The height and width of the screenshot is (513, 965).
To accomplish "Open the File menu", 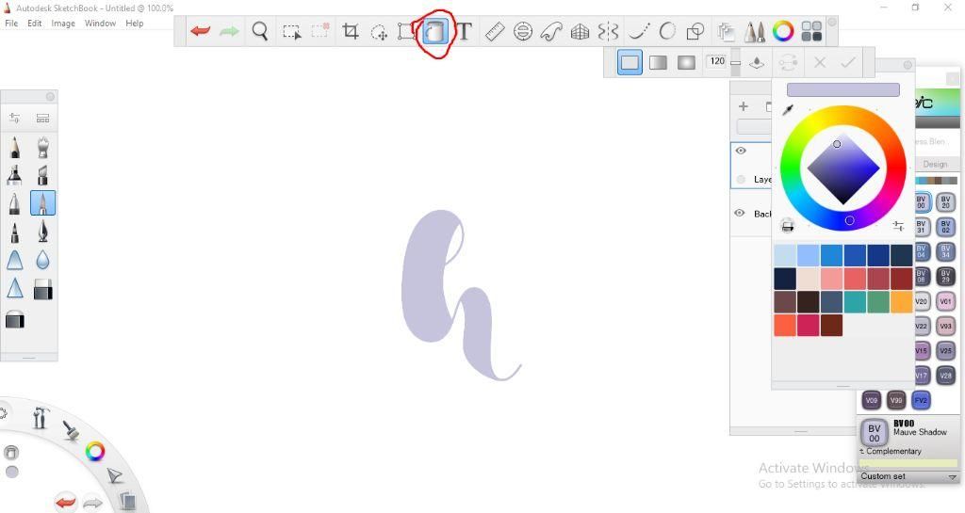I will click(x=11, y=24).
